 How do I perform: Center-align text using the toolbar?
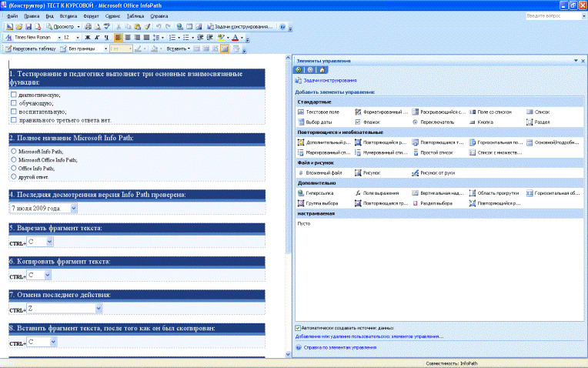128,37
